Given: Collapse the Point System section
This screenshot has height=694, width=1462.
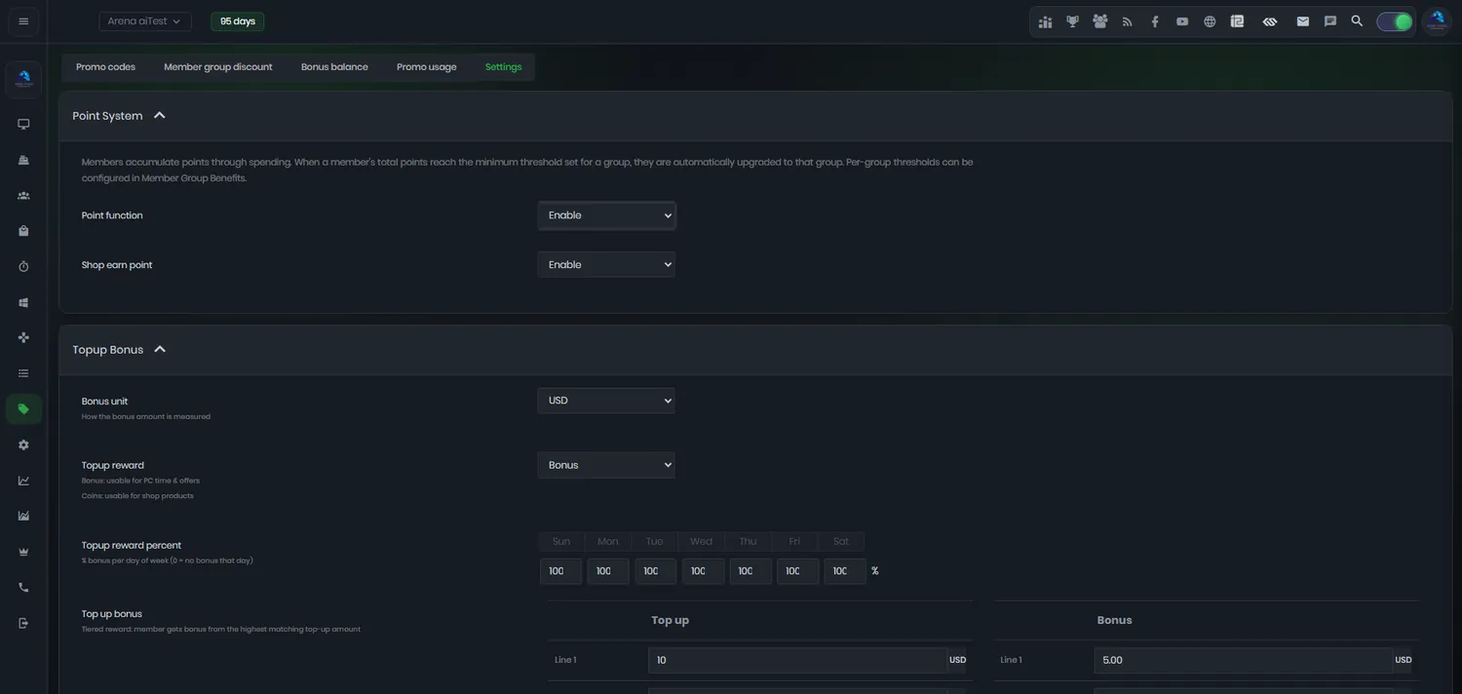Looking at the screenshot, I should 160,115.
